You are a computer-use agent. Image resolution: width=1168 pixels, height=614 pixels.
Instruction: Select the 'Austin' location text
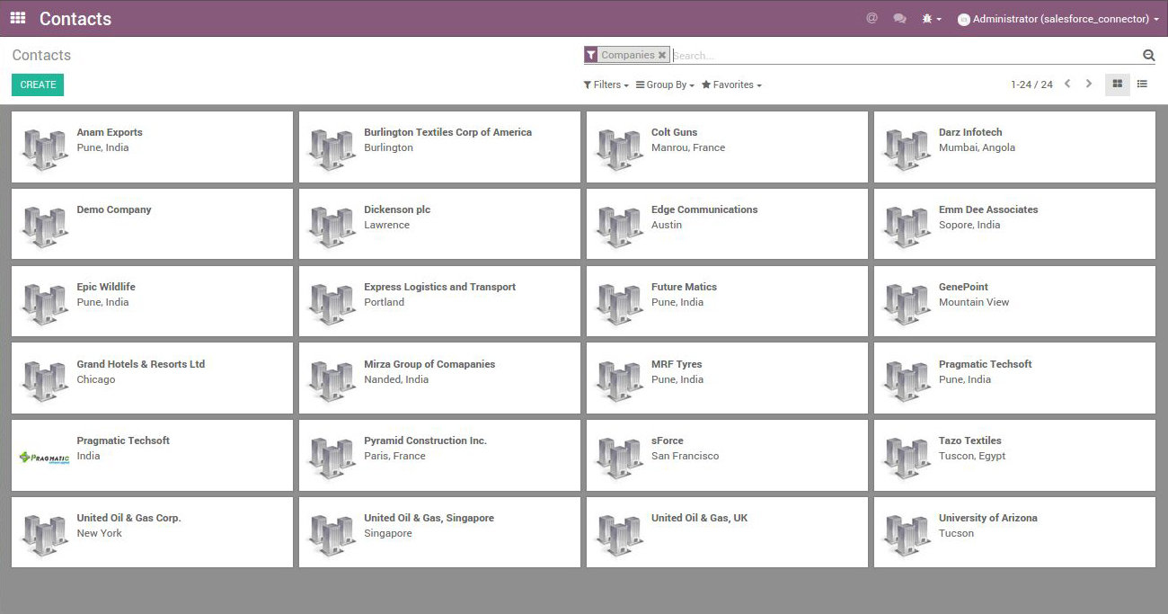click(667, 225)
